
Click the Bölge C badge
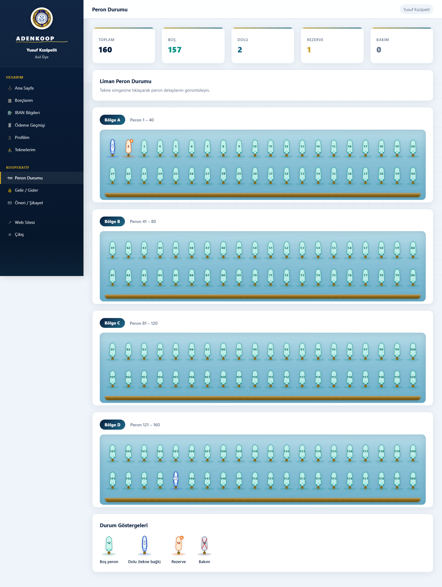pyautogui.click(x=112, y=323)
